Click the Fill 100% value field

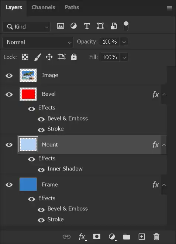[110, 57]
